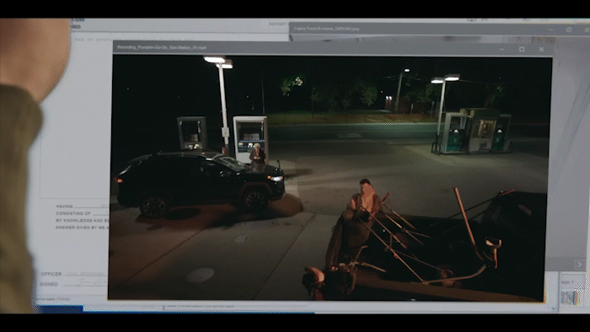
Task: Select the ANSWER GIVEN BY ME text line
Action: (x=82, y=228)
